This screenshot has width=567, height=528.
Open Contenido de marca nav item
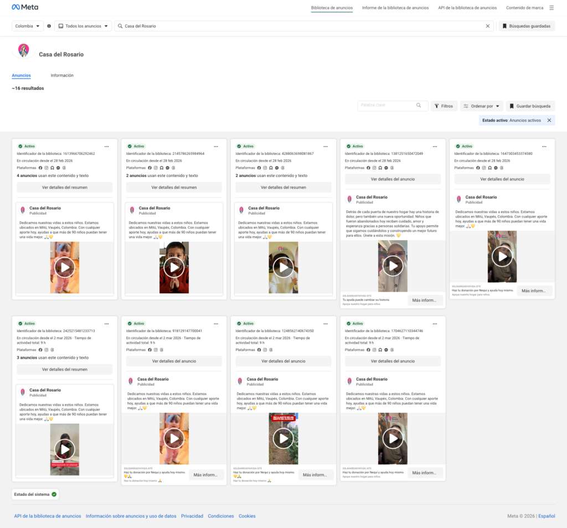(x=524, y=8)
